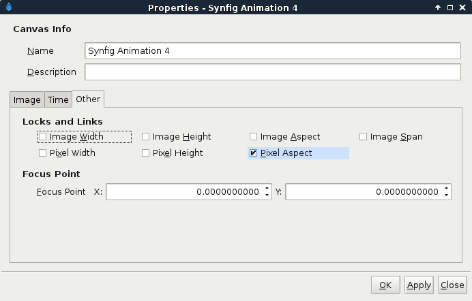Enable the Image Height lock checkbox

pos(145,137)
